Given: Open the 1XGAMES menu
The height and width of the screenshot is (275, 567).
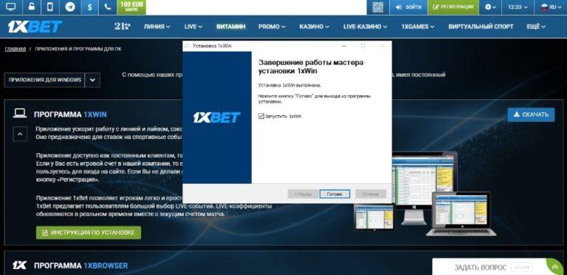Looking at the screenshot, I should coord(418,27).
